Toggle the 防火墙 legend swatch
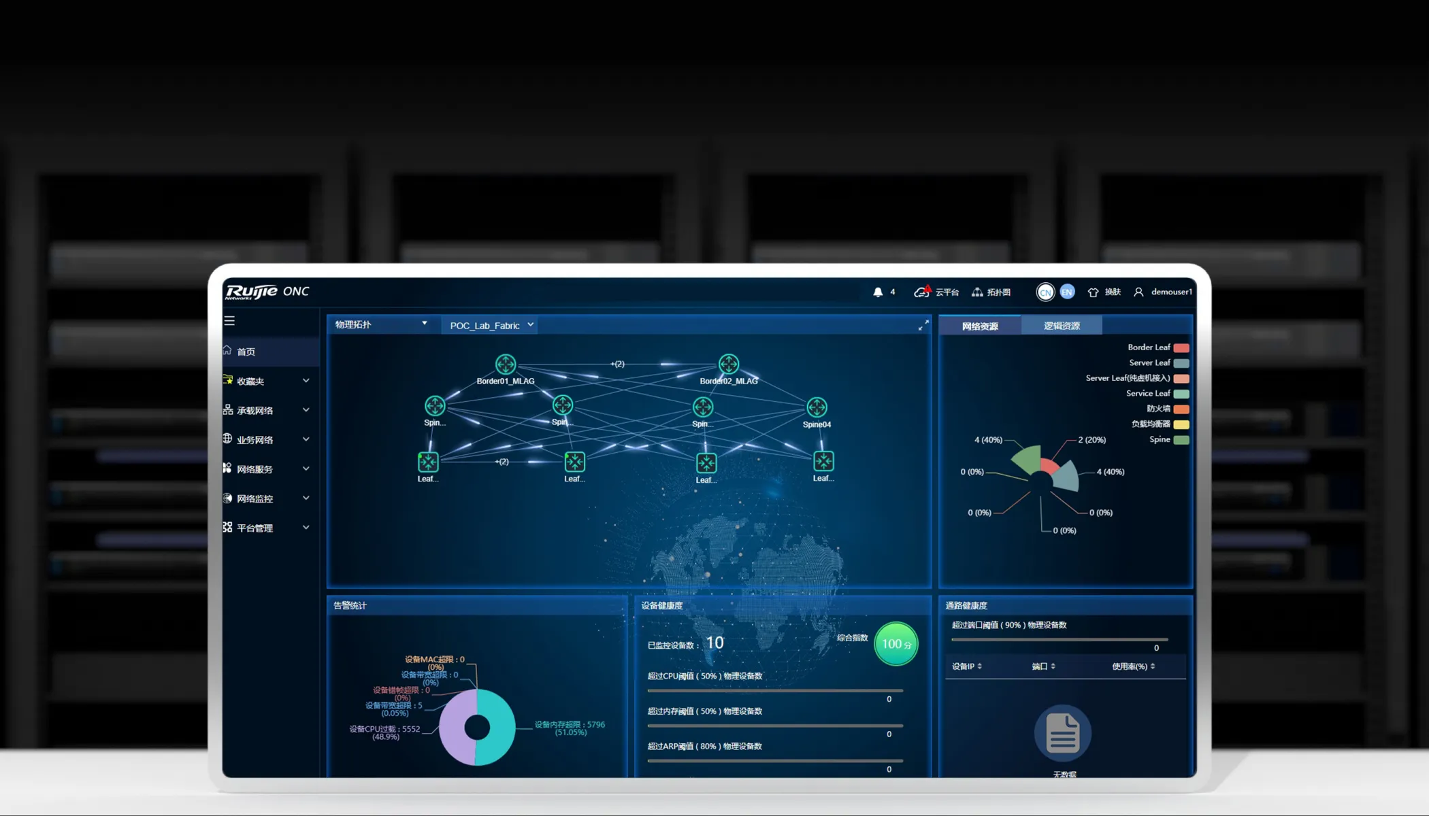Viewport: 1429px width, 816px height. 1181,409
